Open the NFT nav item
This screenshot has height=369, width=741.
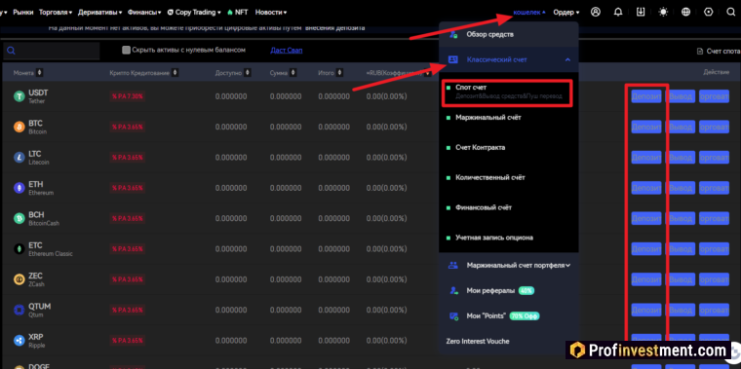pos(238,13)
